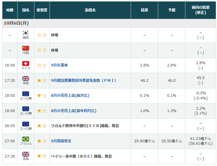Click the South Korea flag icon
Image resolution: width=217 pixels, height=166 pixels.
(x=26, y=33)
